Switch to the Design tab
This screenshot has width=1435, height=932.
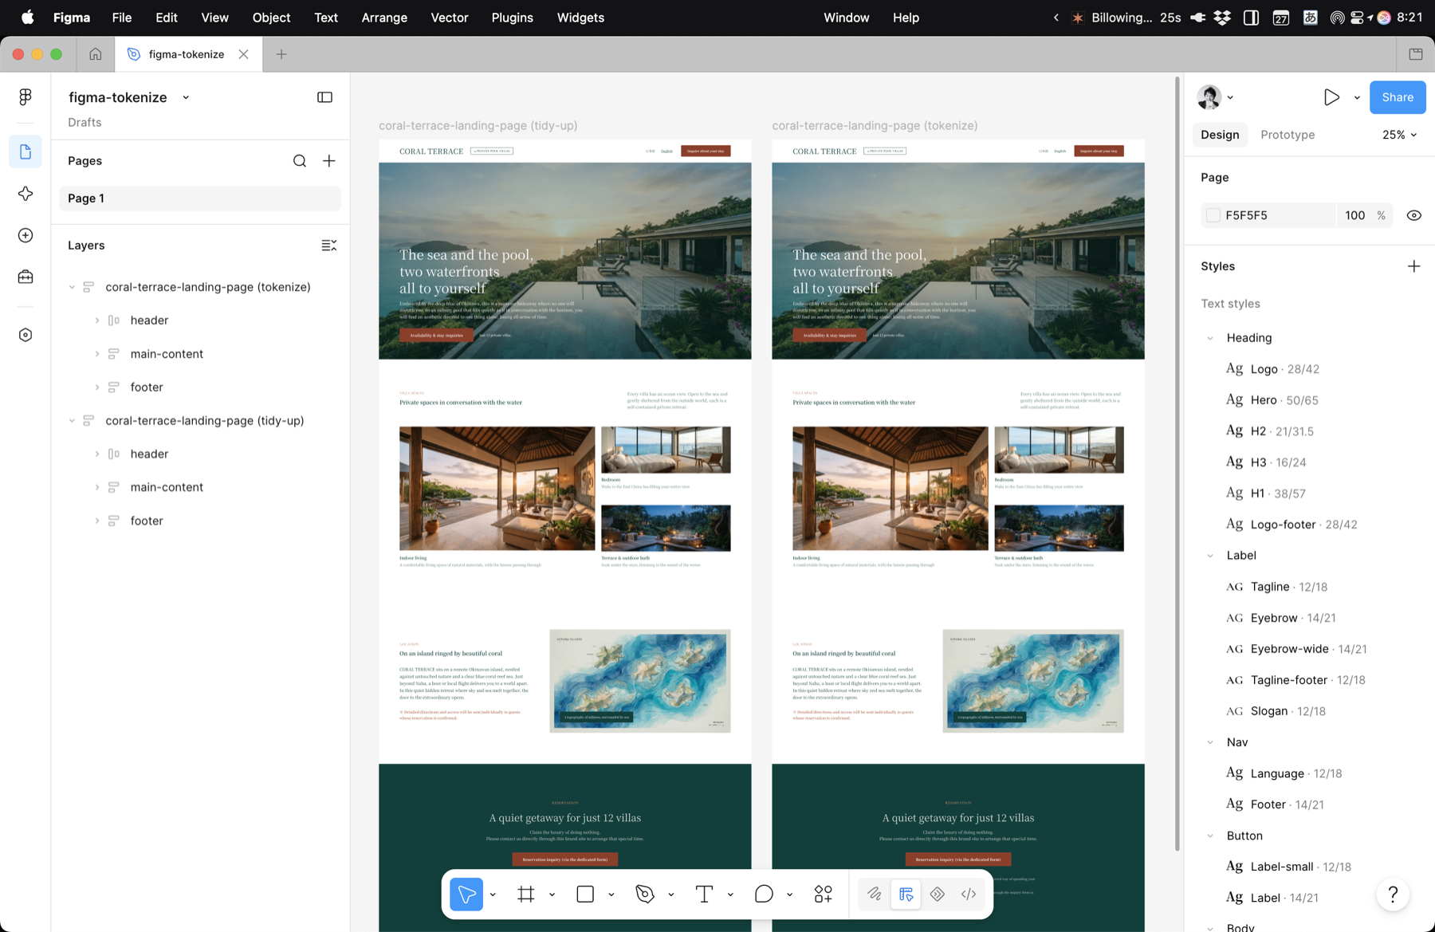point(1220,135)
